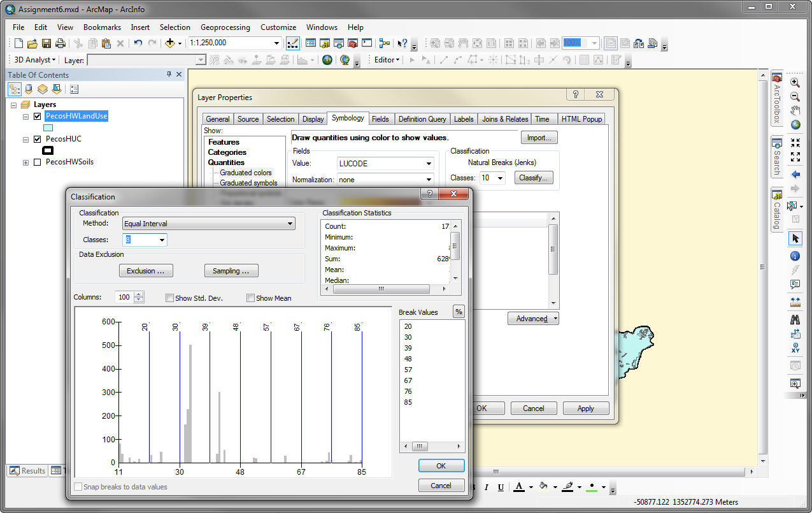The image size is (812, 513).
Task: Click the Go To XY tool
Action: (x=795, y=348)
